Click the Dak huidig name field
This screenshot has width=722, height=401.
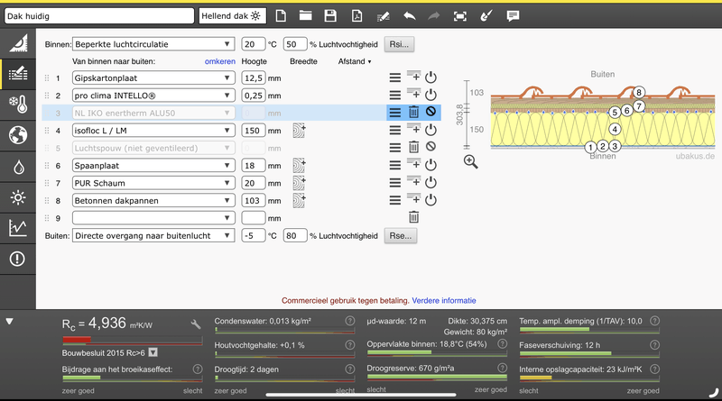click(99, 15)
